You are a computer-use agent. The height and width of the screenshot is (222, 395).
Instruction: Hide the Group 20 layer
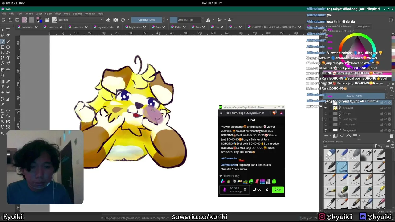pyautogui.click(x=326, y=108)
